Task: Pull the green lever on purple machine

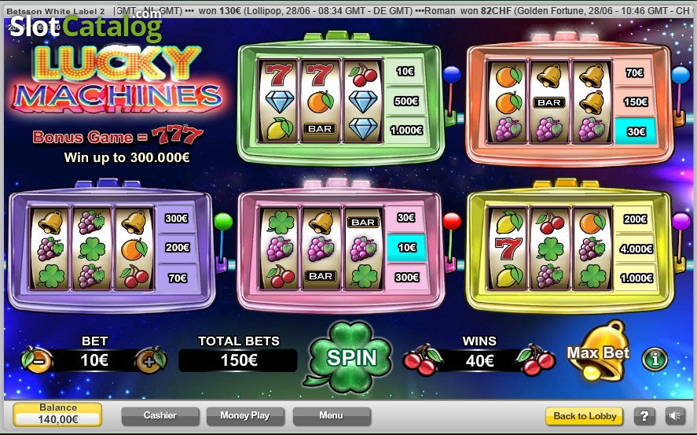Action: pos(222,238)
